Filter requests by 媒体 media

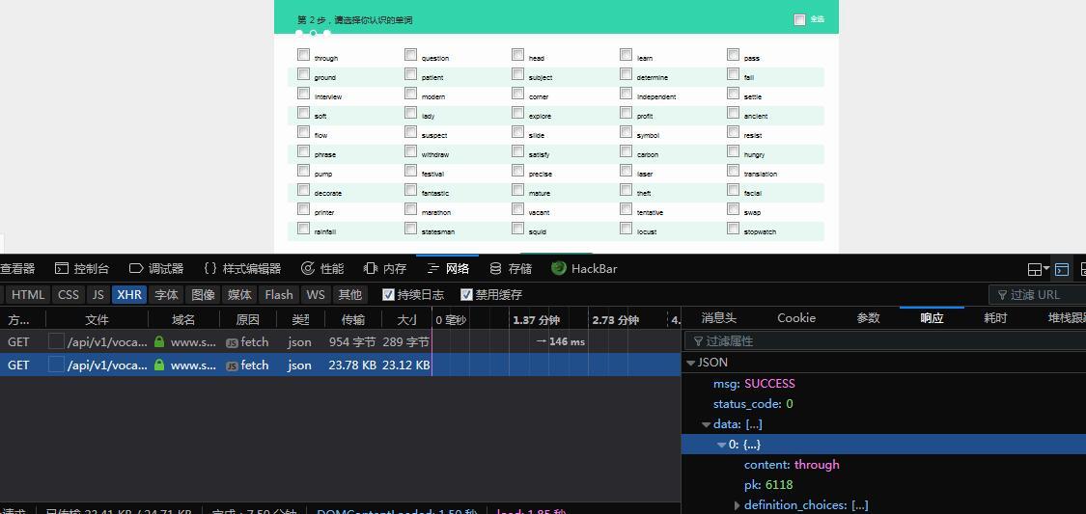point(239,295)
